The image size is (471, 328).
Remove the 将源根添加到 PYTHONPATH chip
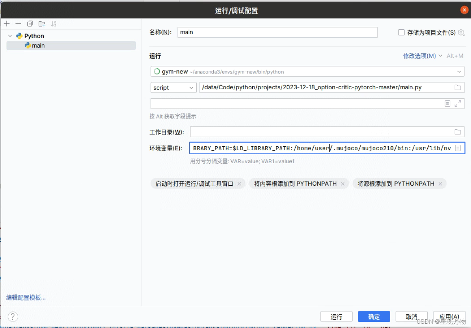(440, 184)
